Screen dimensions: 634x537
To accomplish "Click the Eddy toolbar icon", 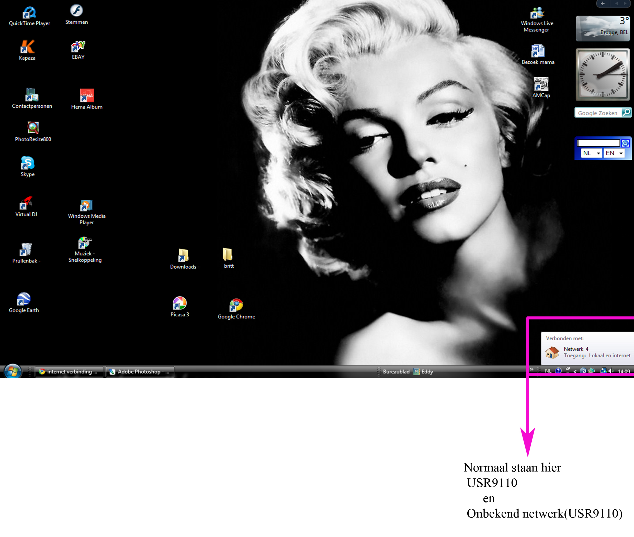I will (x=416, y=371).
